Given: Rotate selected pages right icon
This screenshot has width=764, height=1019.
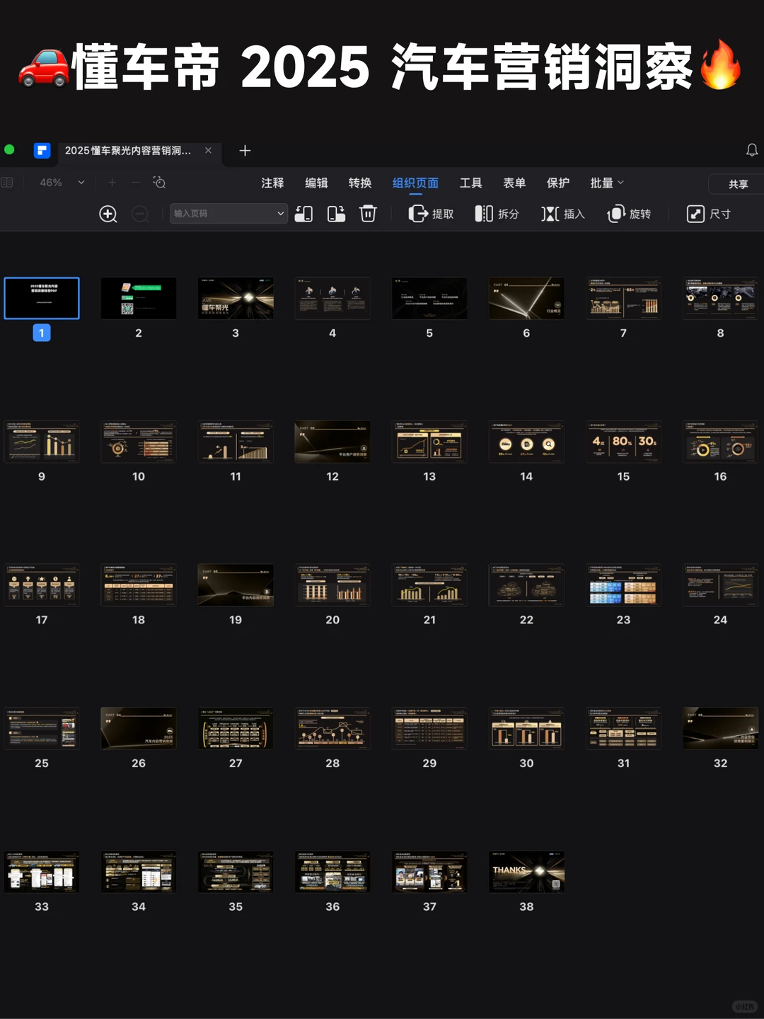Looking at the screenshot, I should (x=337, y=214).
